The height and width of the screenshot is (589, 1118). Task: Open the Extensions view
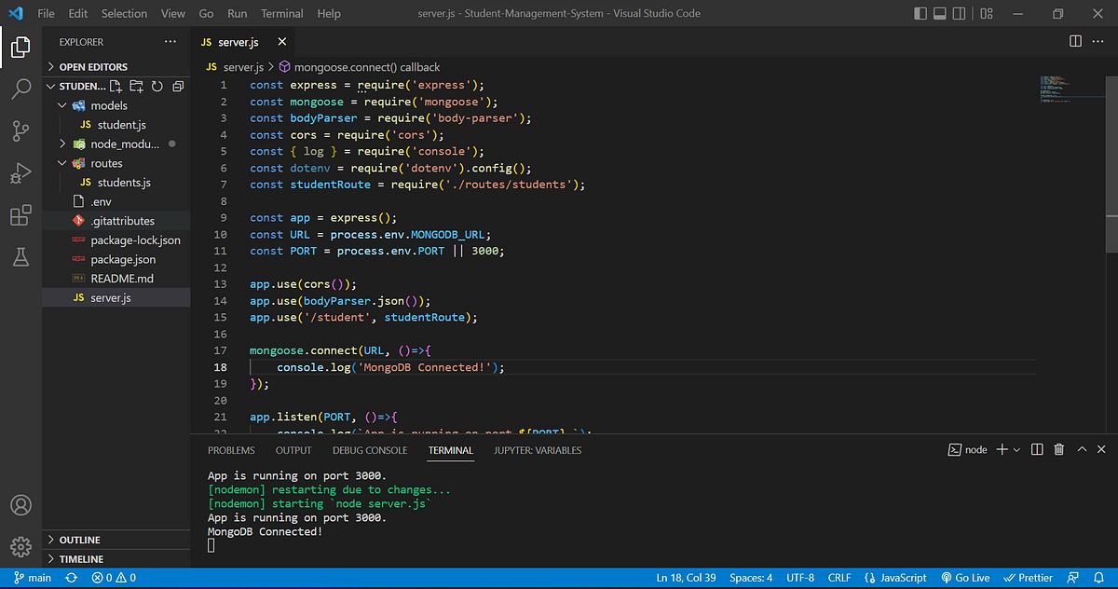coord(20,216)
